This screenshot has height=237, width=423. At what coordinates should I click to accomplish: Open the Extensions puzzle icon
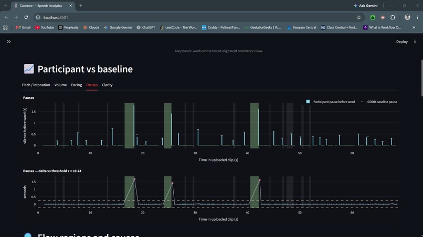tap(393, 17)
